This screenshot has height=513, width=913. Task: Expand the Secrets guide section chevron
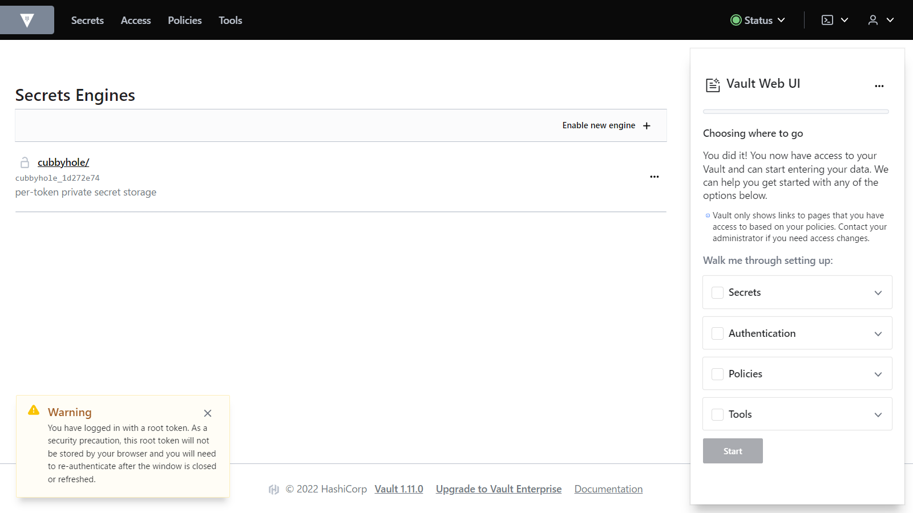click(x=878, y=292)
